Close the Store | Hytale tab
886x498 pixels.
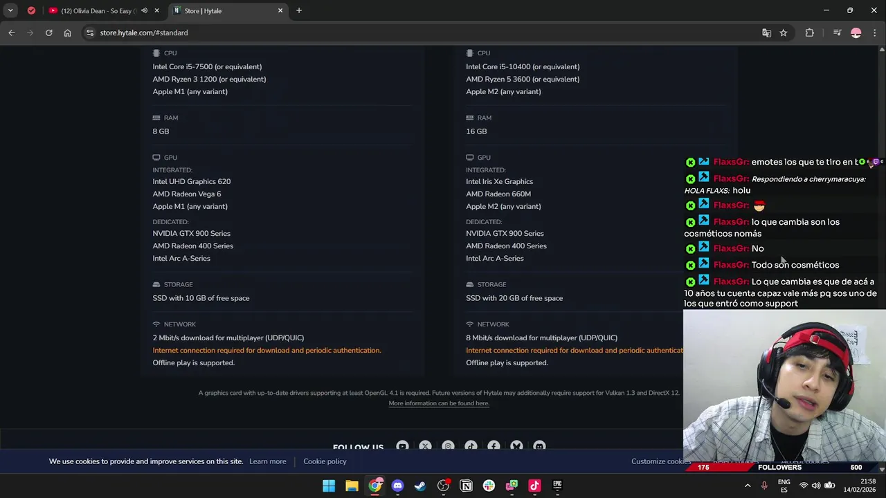click(280, 10)
